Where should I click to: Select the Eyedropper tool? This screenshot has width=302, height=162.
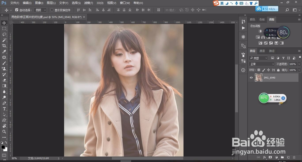tap(4, 52)
